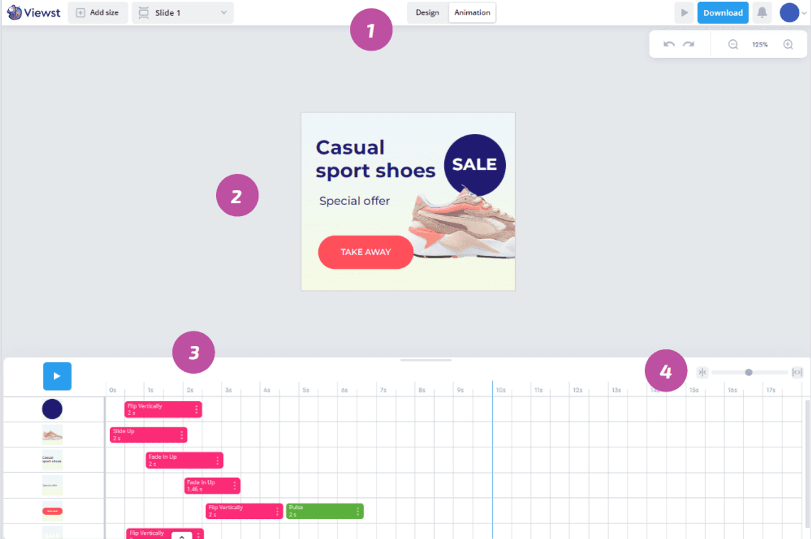Click the zoom out icon
811x539 pixels.
(x=732, y=44)
